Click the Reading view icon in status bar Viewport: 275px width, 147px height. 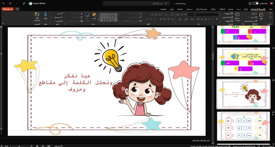pyautogui.click(x=37, y=146)
